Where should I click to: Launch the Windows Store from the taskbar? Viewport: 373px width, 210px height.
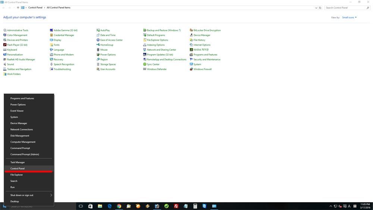[x=90, y=206]
